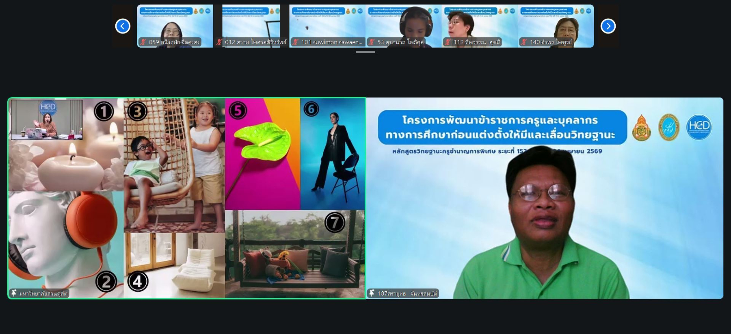This screenshot has width=731, height=334.
Task: Click the pin icon on มหาวิทยาลัยสวนดุสิต video
Action: point(14,293)
